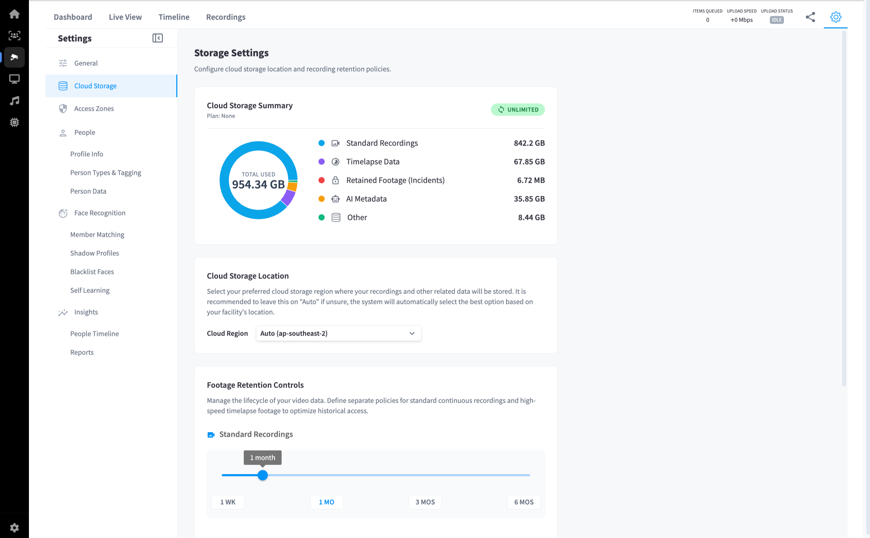Open the display monitor icon in left rail
Image resolution: width=870 pixels, height=538 pixels.
click(14, 79)
